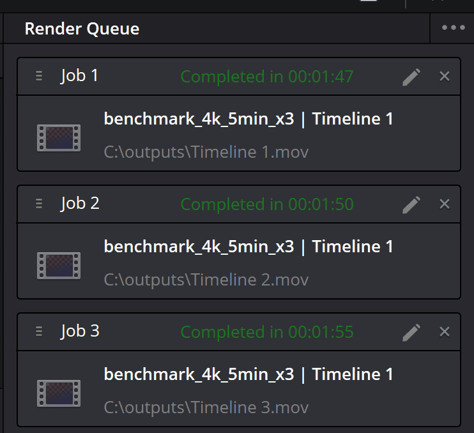Select the Timeline 1.mov output path
474x433 pixels.
[206, 152]
